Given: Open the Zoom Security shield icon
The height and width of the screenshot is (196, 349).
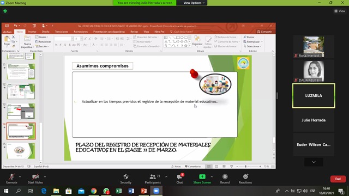Looking at the screenshot, I should (x=126, y=176).
